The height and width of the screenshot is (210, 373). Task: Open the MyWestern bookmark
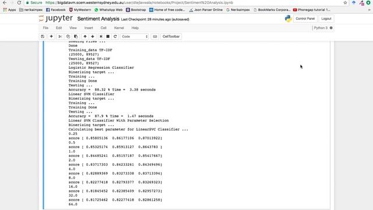tap(80, 10)
